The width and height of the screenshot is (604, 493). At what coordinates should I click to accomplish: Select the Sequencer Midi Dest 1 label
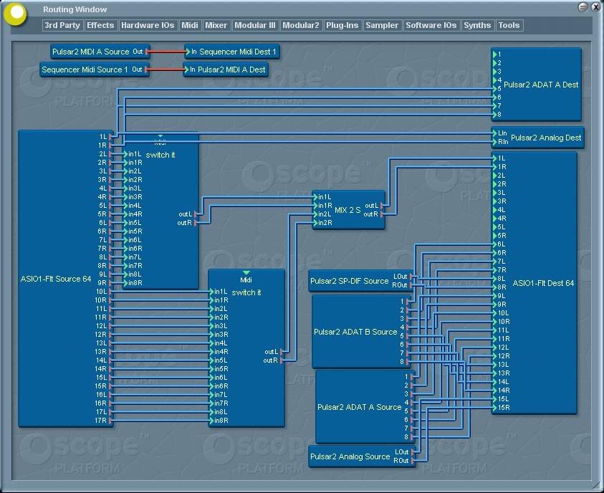238,52
